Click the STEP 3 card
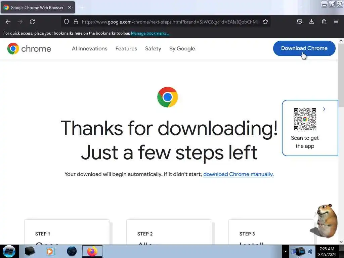 271,232
